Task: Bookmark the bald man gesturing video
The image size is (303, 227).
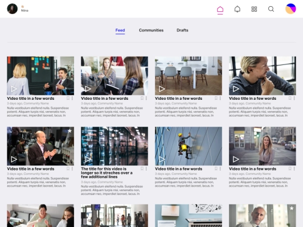Action: click(68, 169)
